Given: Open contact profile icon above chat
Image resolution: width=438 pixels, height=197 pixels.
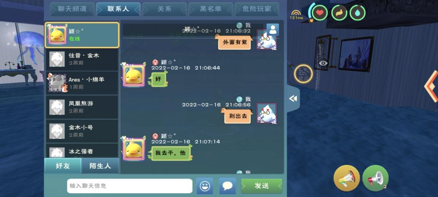Looking at the screenshot, I should (x=273, y=30).
